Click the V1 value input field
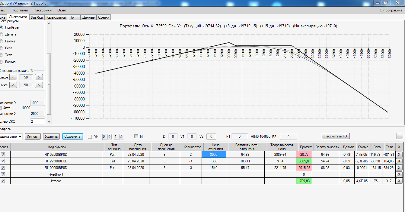The image size is (405, 212). click(x=192, y=137)
